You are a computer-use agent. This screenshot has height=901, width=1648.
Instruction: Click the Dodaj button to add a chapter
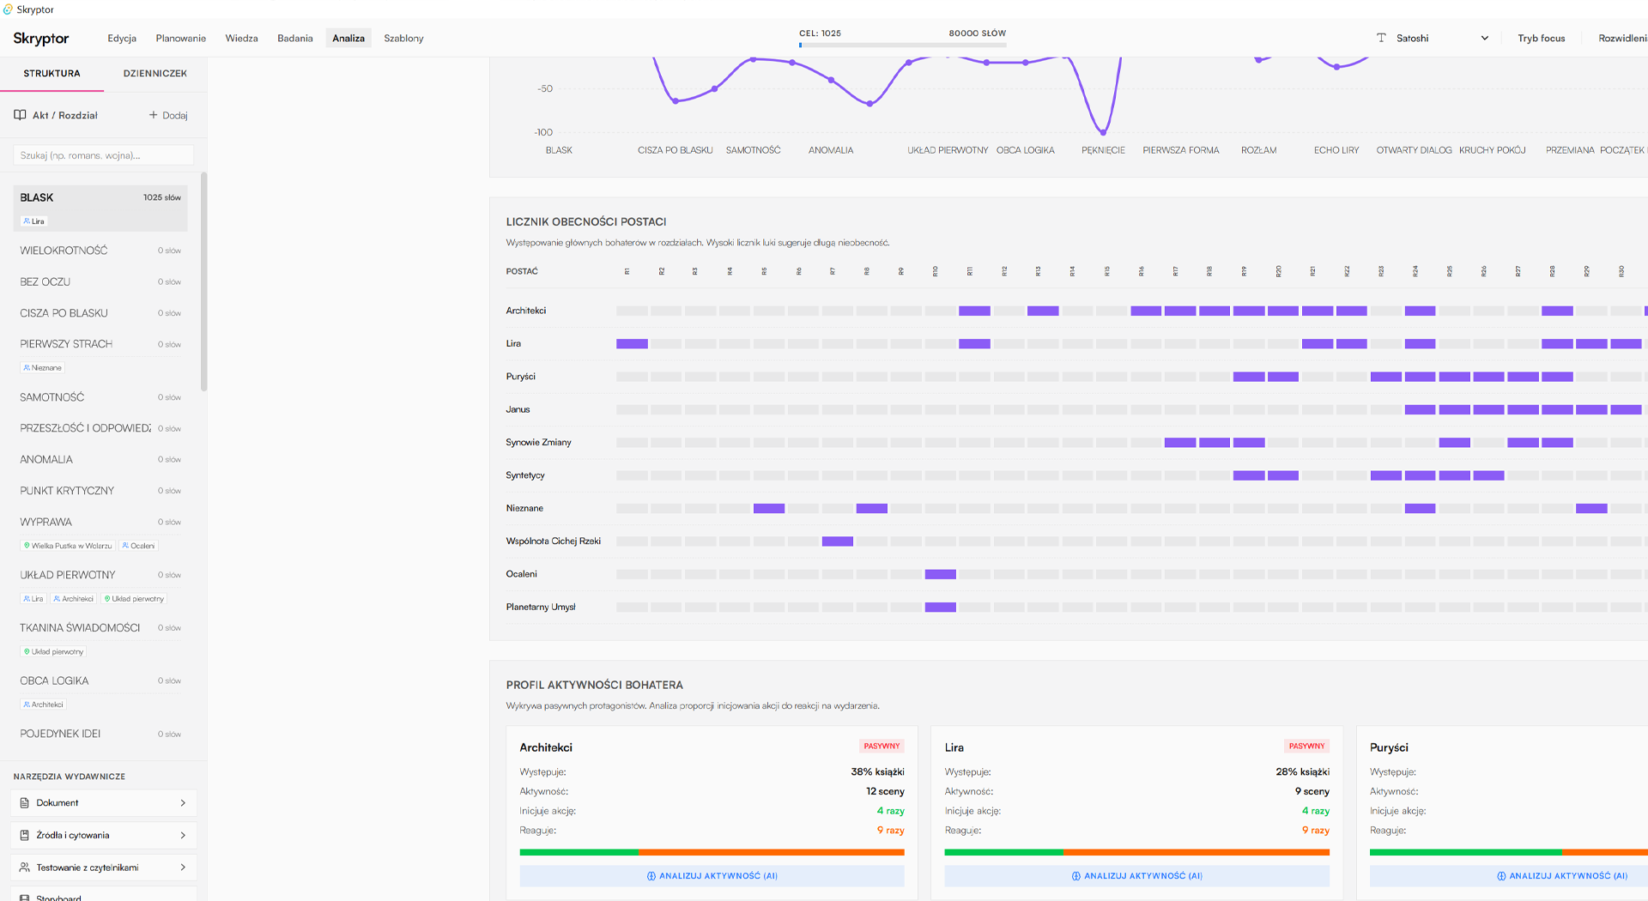pyautogui.click(x=169, y=115)
